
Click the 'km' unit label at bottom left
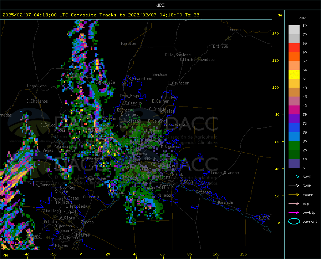point(5,255)
